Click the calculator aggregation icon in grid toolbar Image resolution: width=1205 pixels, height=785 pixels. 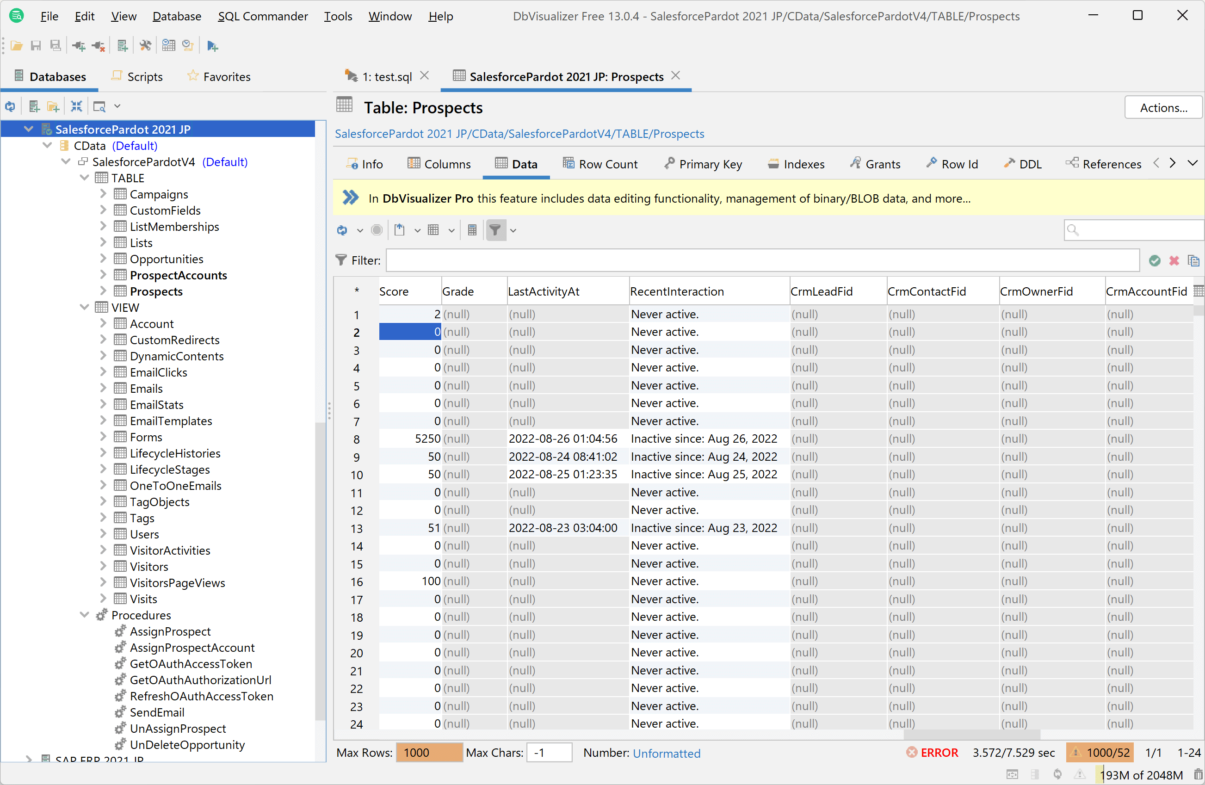472,230
